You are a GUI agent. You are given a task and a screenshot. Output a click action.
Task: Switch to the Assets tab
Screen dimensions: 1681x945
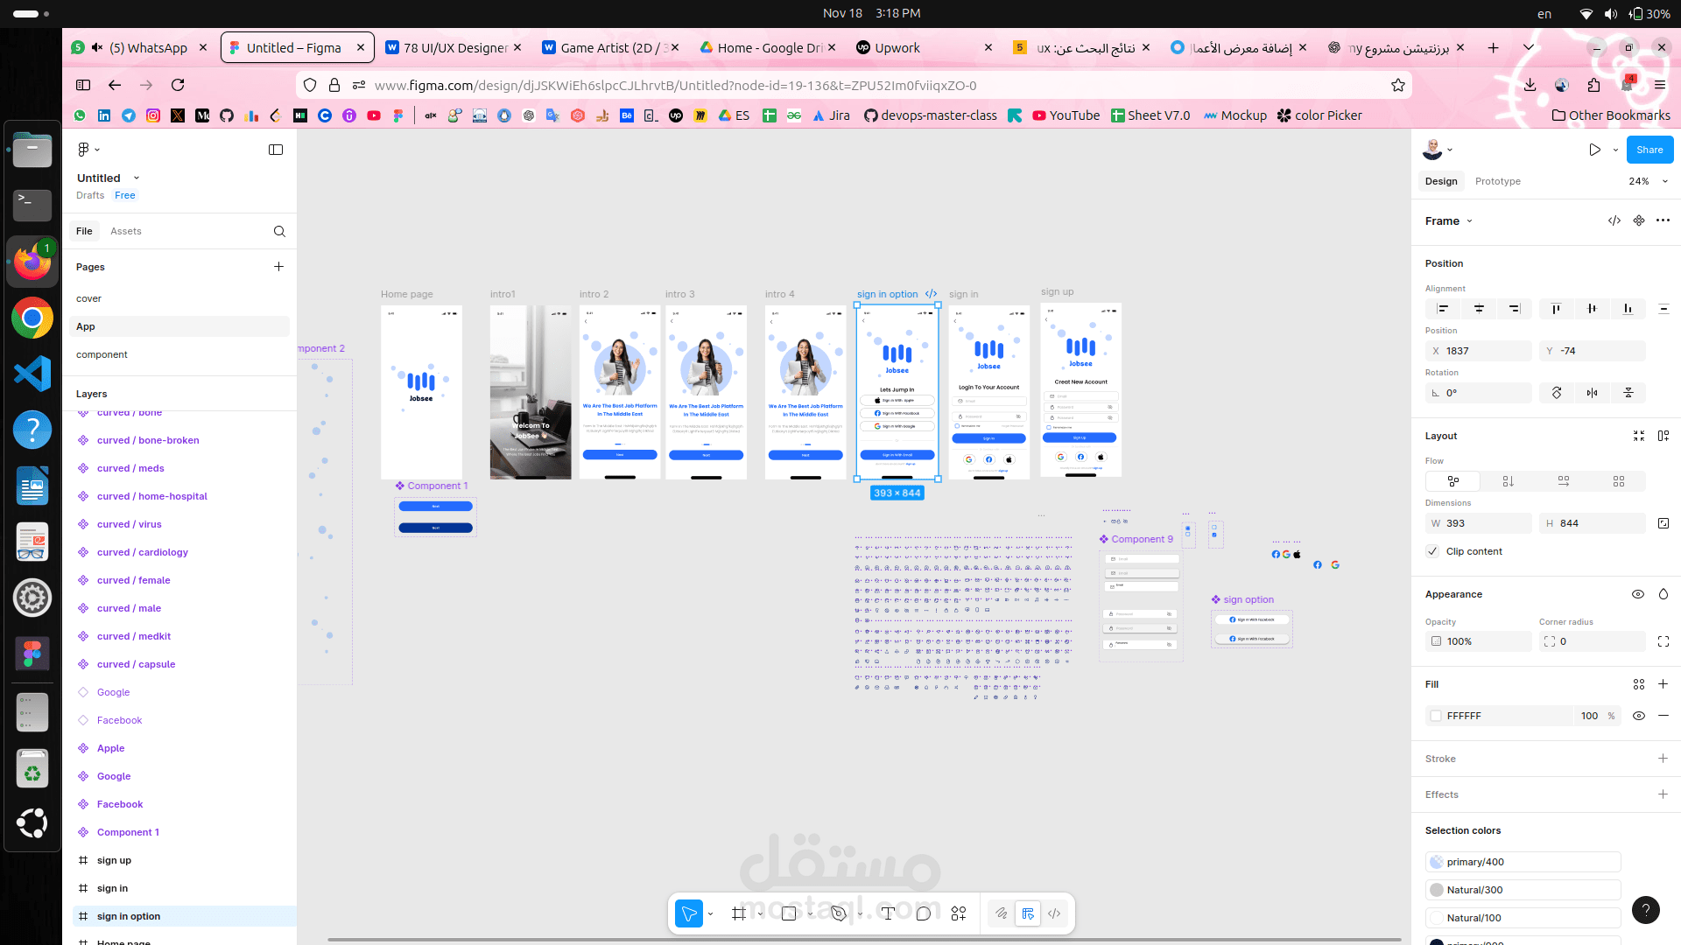(125, 231)
